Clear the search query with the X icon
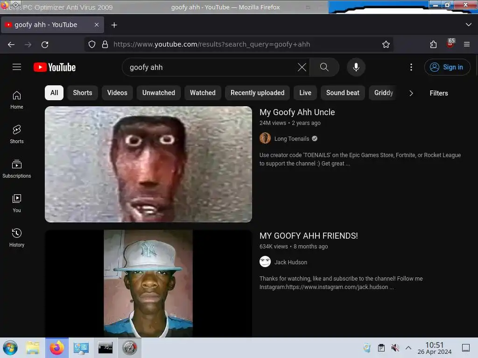The height and width of the screenshot is (358, 478). pos(302,67)
